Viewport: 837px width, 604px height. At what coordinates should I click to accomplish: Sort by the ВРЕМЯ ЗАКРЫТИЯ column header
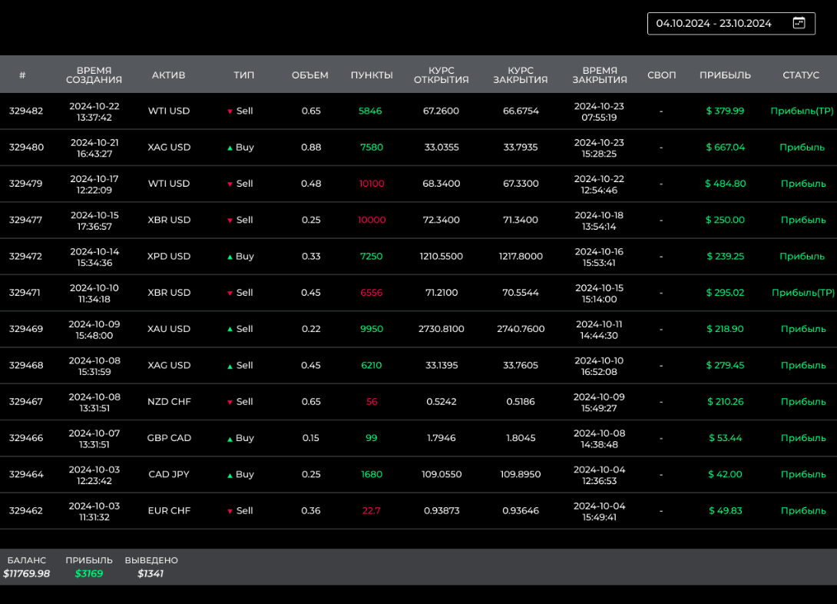pyautogui.click(x=599, y=75)
